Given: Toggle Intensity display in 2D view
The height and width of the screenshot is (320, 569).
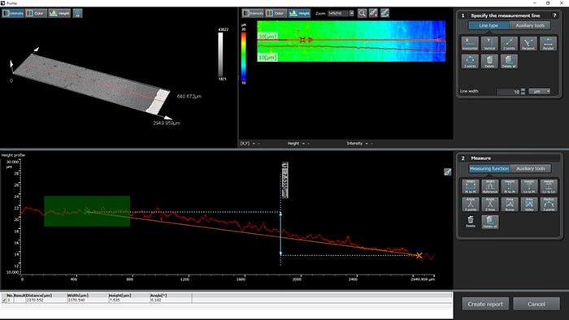Looking at the screenshot, I should (253, 13).
